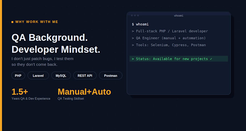Click the terminal window title "whoami"

click(179, 16)
